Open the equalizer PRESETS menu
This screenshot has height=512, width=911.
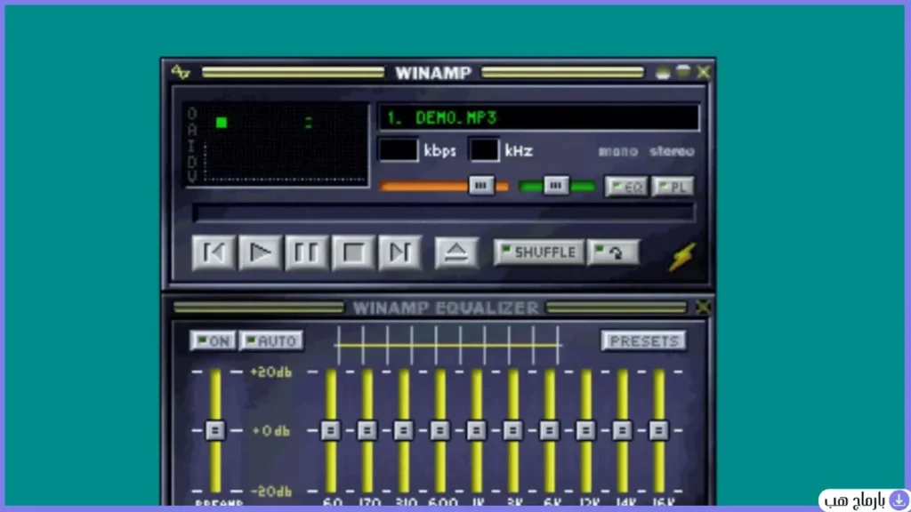coord(644,340)
